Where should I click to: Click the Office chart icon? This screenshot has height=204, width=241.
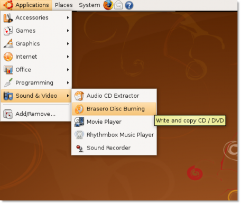8,70
